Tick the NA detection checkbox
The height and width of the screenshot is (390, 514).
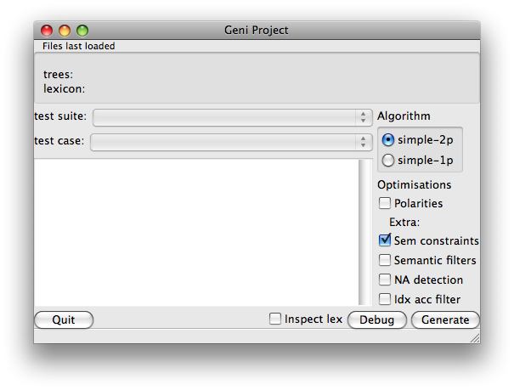tap(385, 280)
